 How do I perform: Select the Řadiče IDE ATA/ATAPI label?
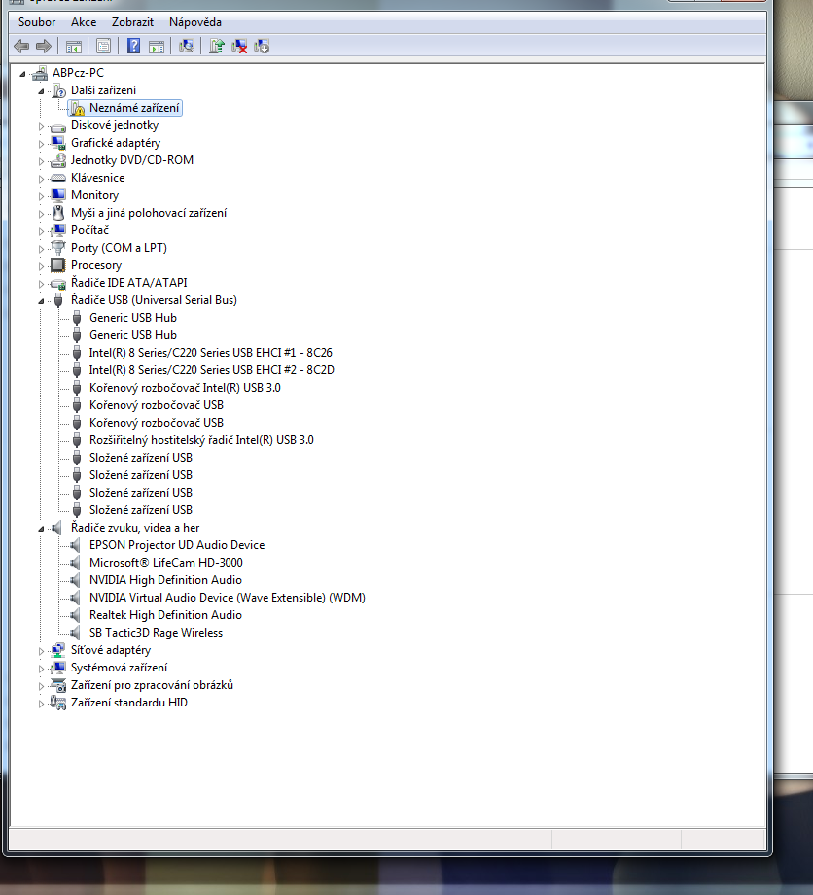tap(128, 283)
